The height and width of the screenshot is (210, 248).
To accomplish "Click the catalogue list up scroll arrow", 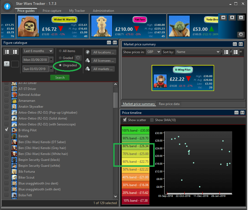I will pyautogui.click(x=116, y=84).
